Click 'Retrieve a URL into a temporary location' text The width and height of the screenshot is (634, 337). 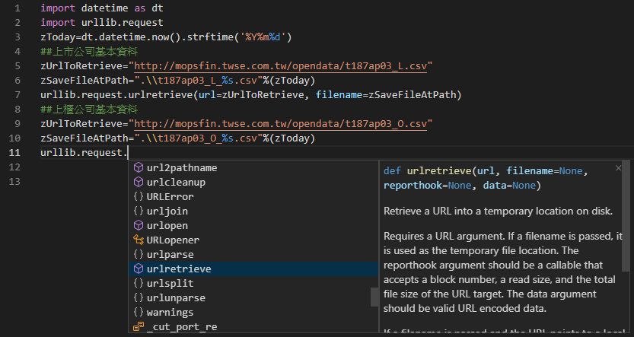(x=498, y=211)
